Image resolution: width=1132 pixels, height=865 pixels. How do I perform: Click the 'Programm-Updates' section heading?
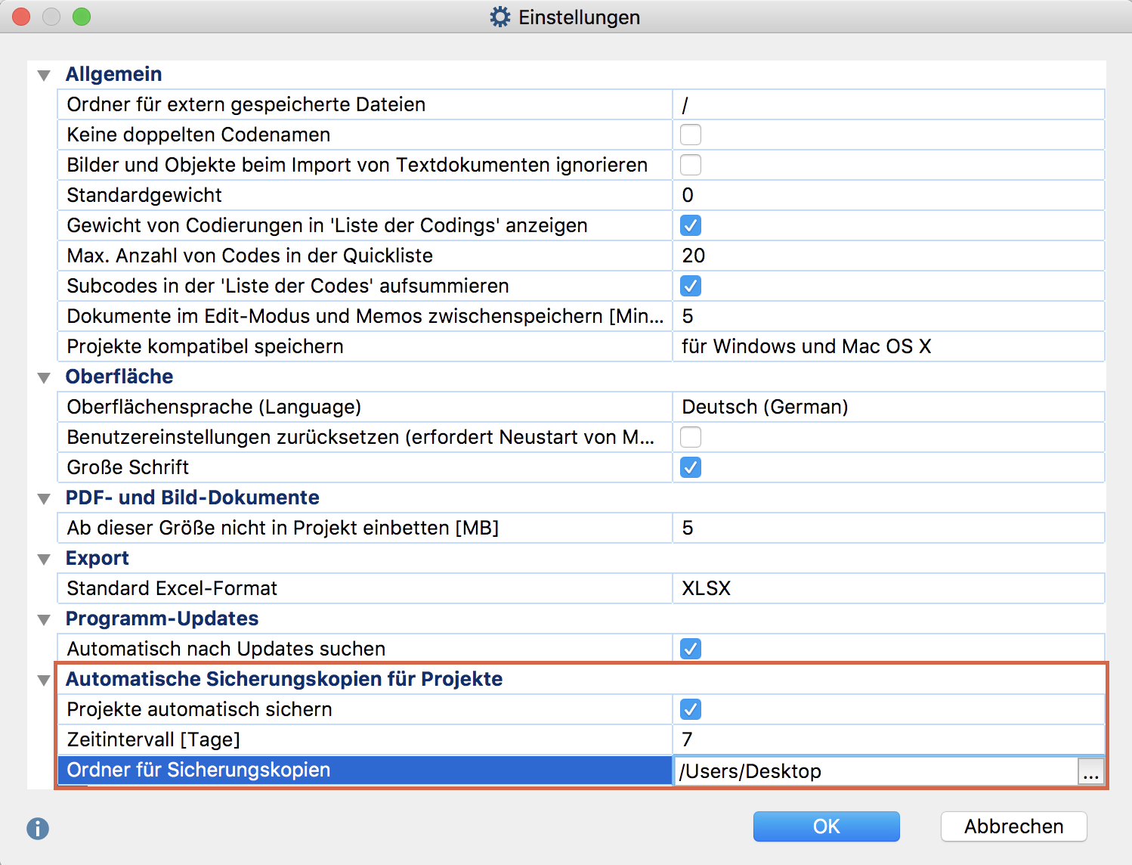pyautogui.click(x=162, y=619)
